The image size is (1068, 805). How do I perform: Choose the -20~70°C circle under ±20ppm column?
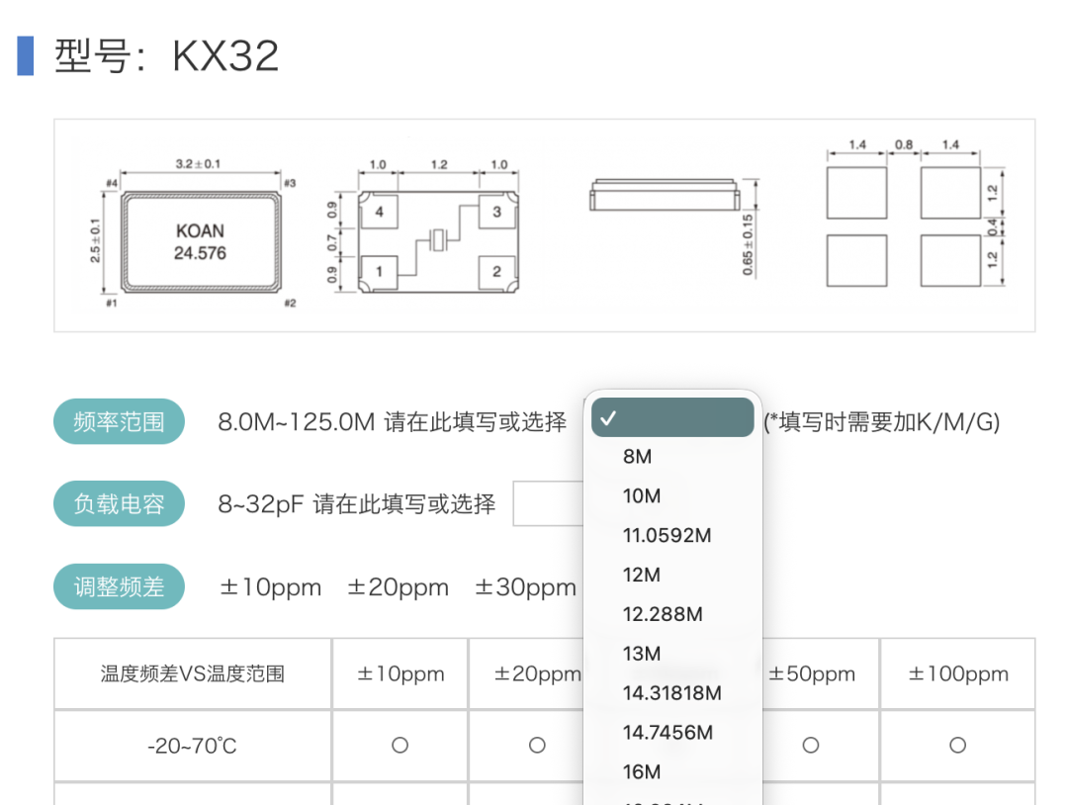coord(537,745)
